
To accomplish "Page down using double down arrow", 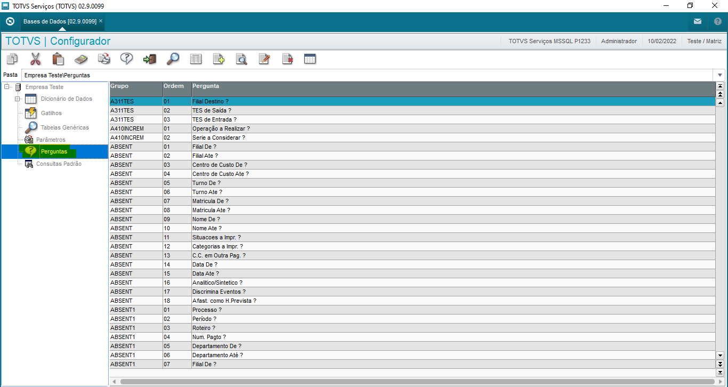I will pos(721,364).
